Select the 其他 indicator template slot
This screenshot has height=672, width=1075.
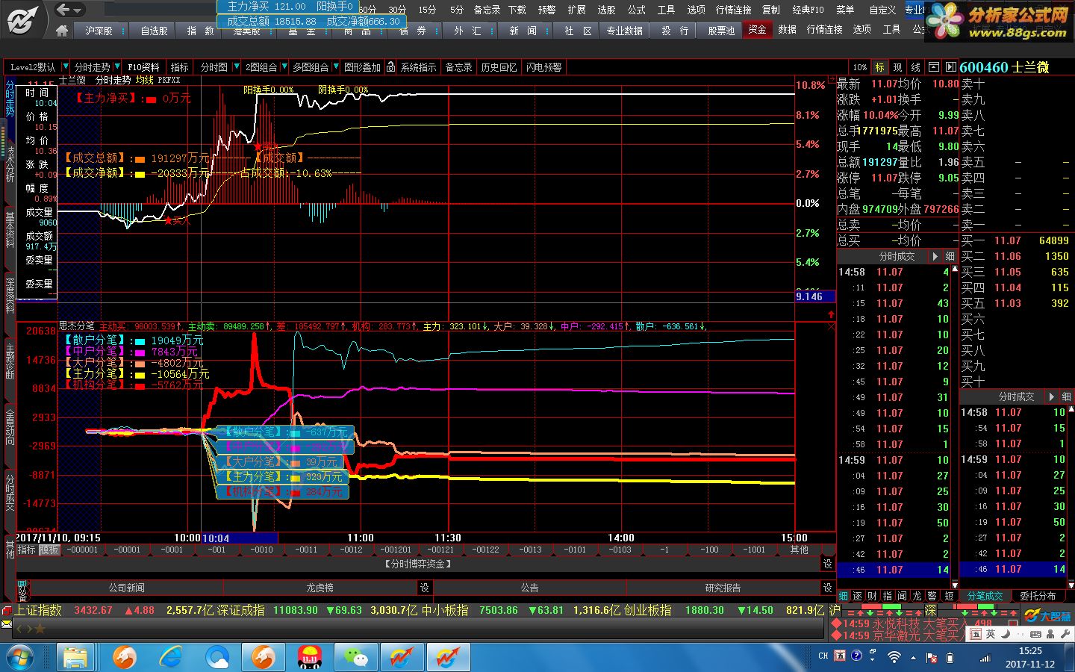coord(800,550)
